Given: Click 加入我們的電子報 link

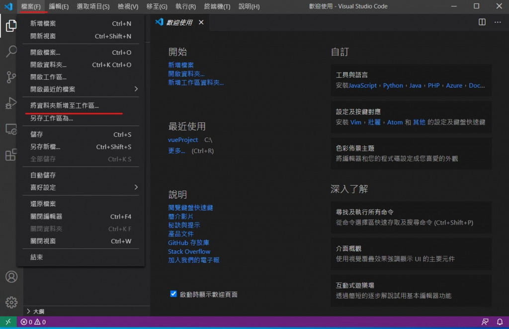Looking at the screenshot, I should point(194,260).
